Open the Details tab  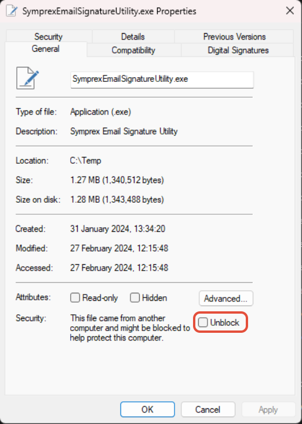(x=133, y=37)
